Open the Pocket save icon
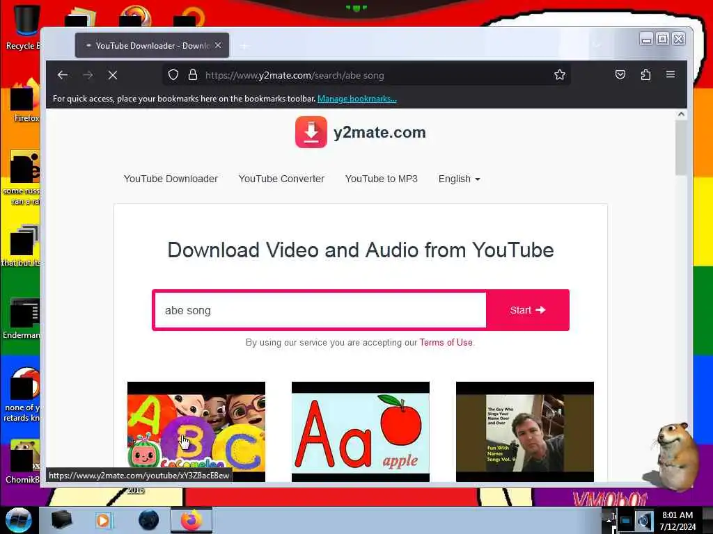 point(620,74)
